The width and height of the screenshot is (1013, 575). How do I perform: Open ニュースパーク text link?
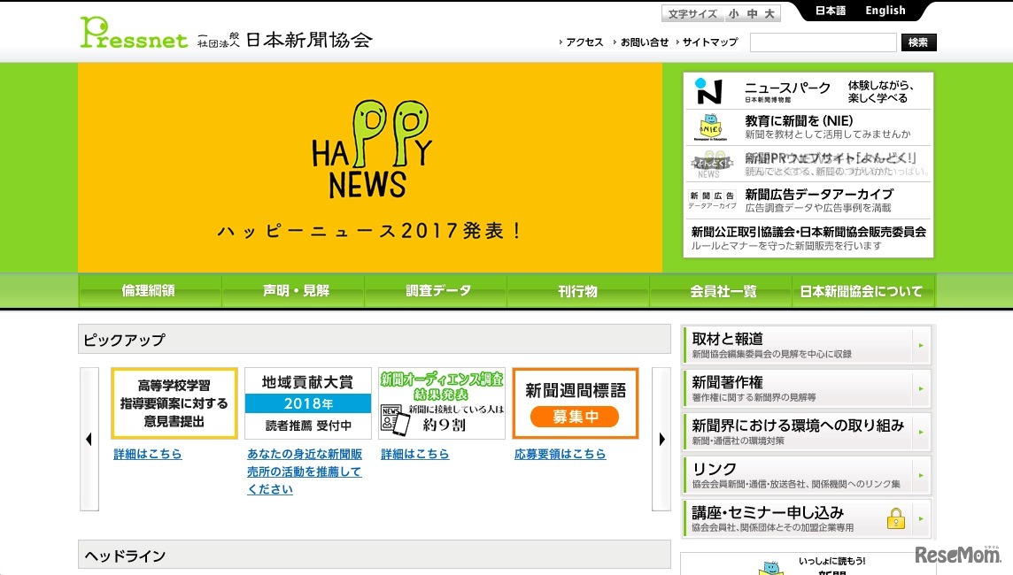(787, 88)
